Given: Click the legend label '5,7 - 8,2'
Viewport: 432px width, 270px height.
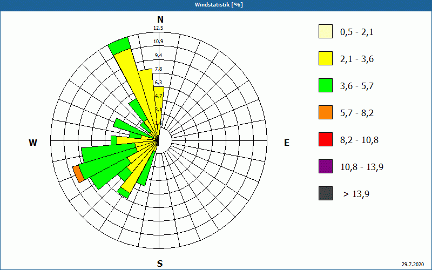Looking at the screenshot, I should [357, 113].
